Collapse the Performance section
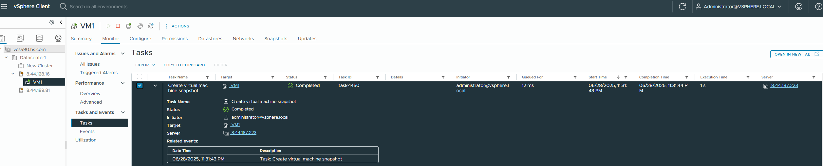 (x=123, y=83)
